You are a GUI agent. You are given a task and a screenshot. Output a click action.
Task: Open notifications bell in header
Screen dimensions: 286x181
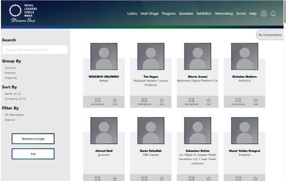click(273, 13)
